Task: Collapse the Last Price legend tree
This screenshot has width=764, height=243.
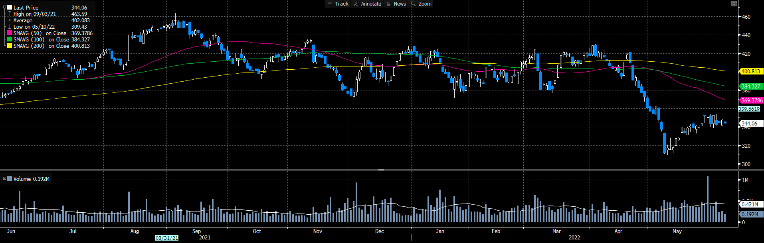Action: [4, 8]
